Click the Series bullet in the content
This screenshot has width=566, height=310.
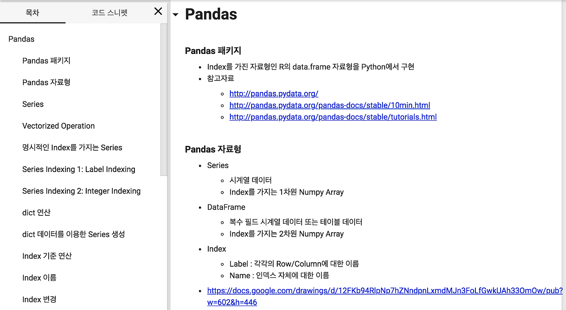pyautogui.click(x=218, y=165)
